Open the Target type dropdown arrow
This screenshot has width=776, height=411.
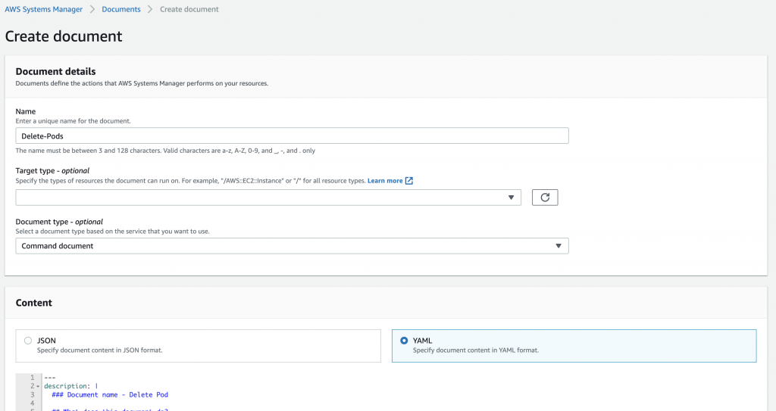click(x=511, y=198)
